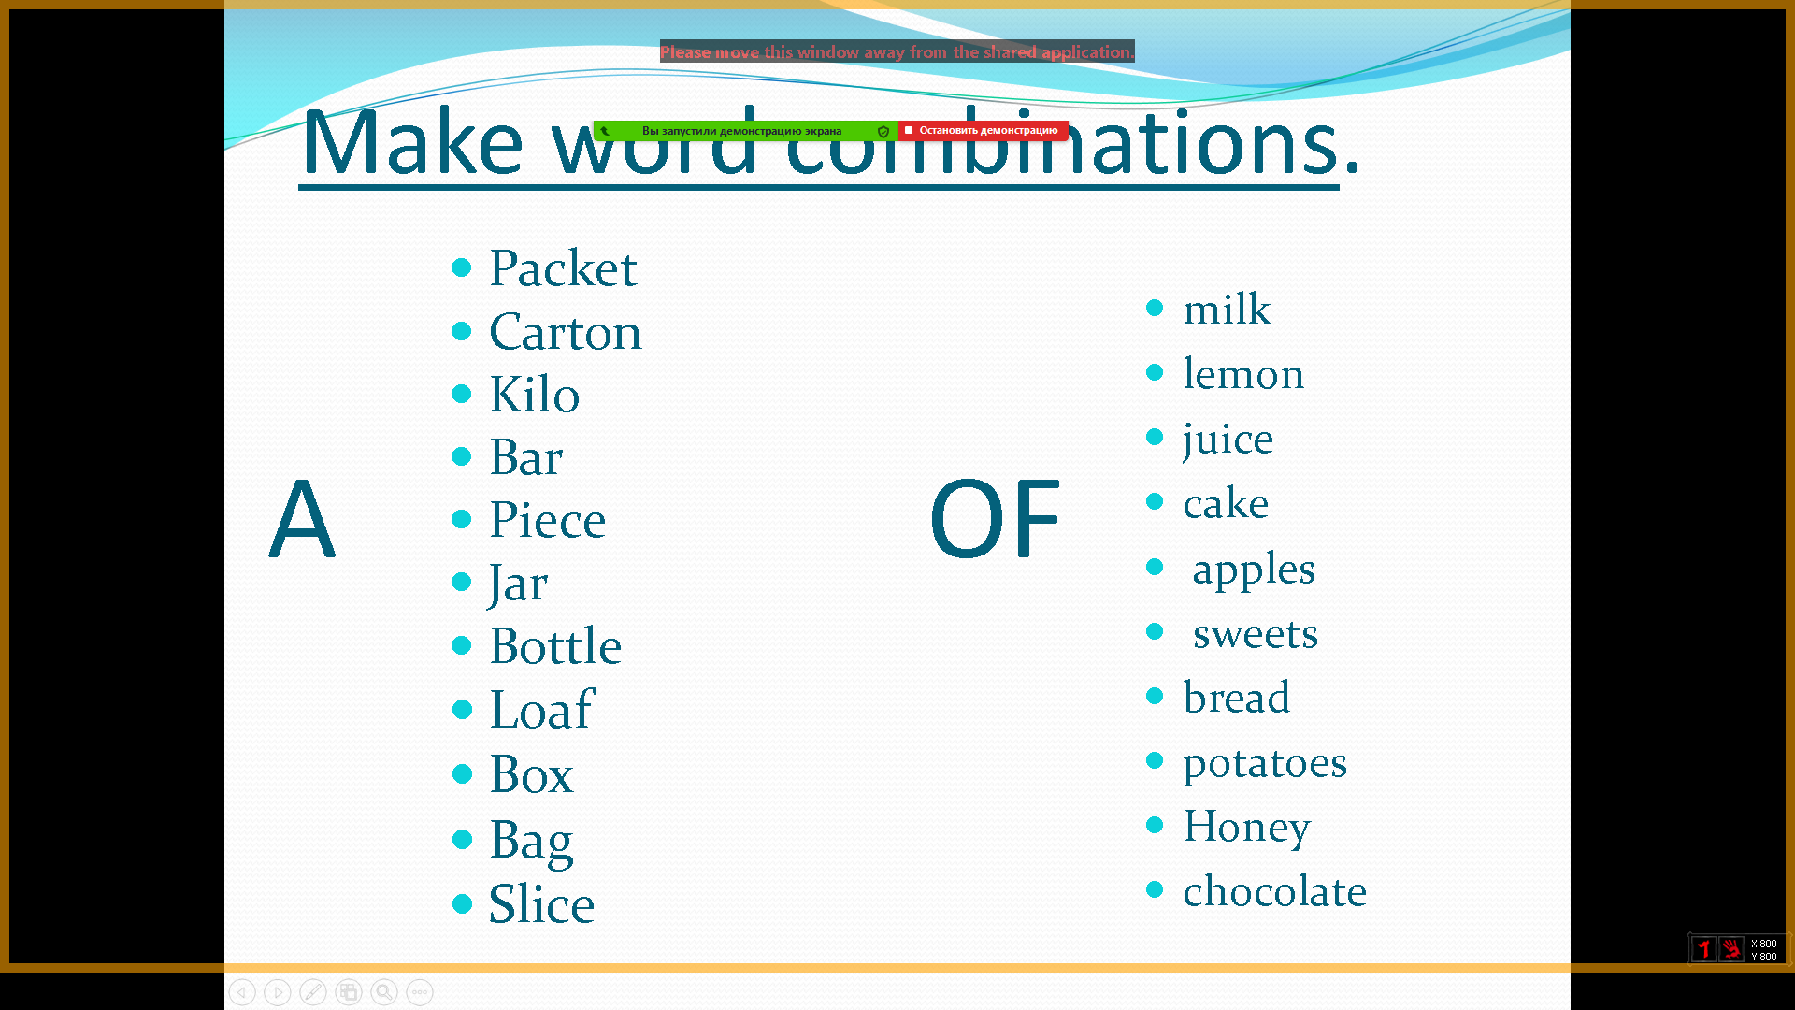The height and width of the screenshot is (1010, 1795).
Task: Expand the navigation bottom bar
Action: (x=422, y=991)
